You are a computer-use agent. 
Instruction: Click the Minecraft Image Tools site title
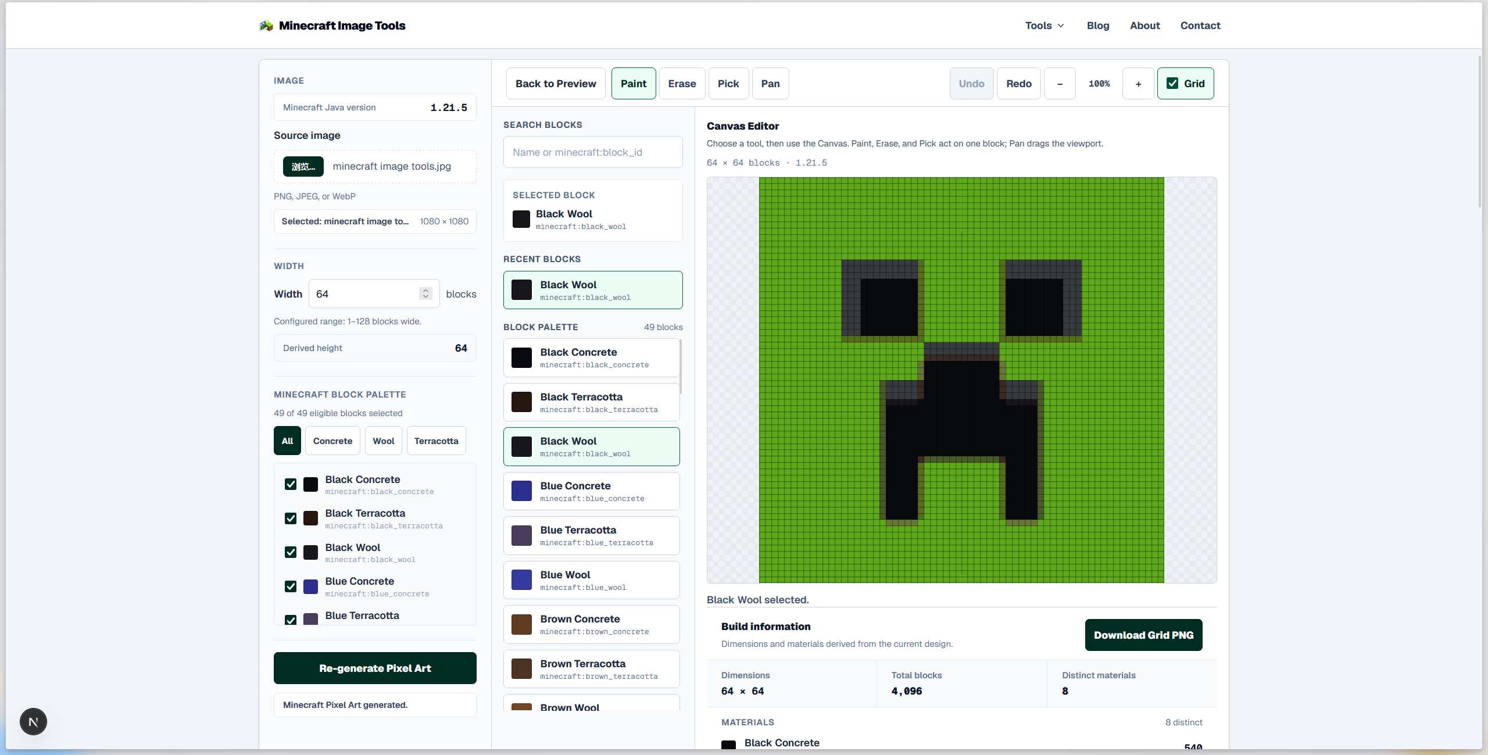(x=342, y=26)
